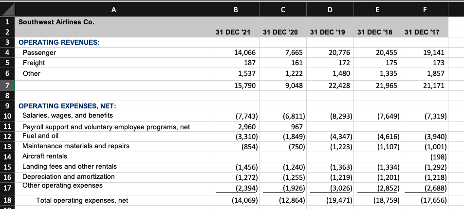Viewport: 464px width, 209px height.
Task: Click the 31 DEC '18 date header
Action: 374,32
